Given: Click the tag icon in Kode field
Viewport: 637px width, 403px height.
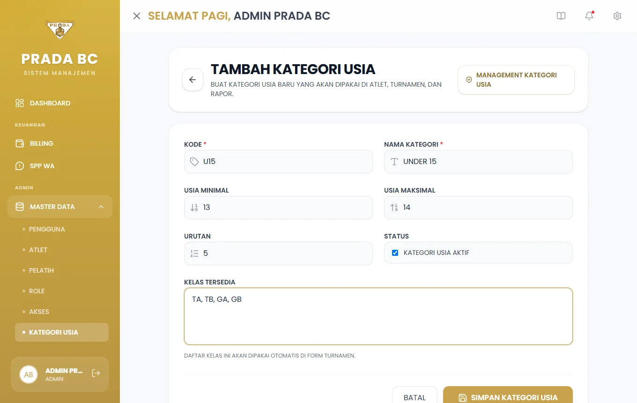Looking at the screenshot, I should (x=194, y=162).
